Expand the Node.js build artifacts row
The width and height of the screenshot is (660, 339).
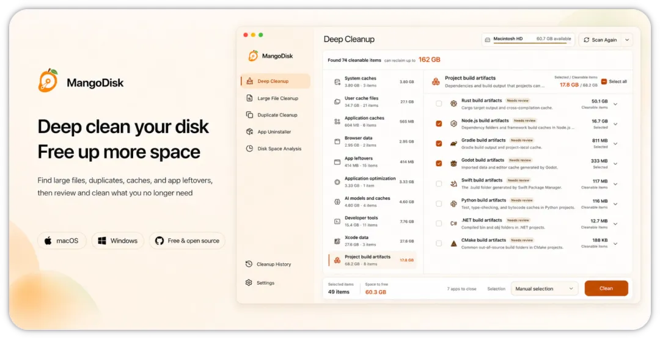615,124
